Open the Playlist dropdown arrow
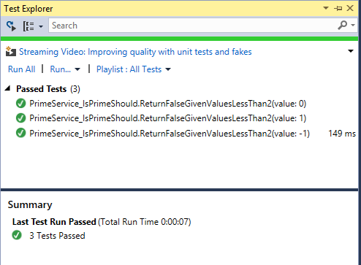The image size is (361, 265). 168,69
